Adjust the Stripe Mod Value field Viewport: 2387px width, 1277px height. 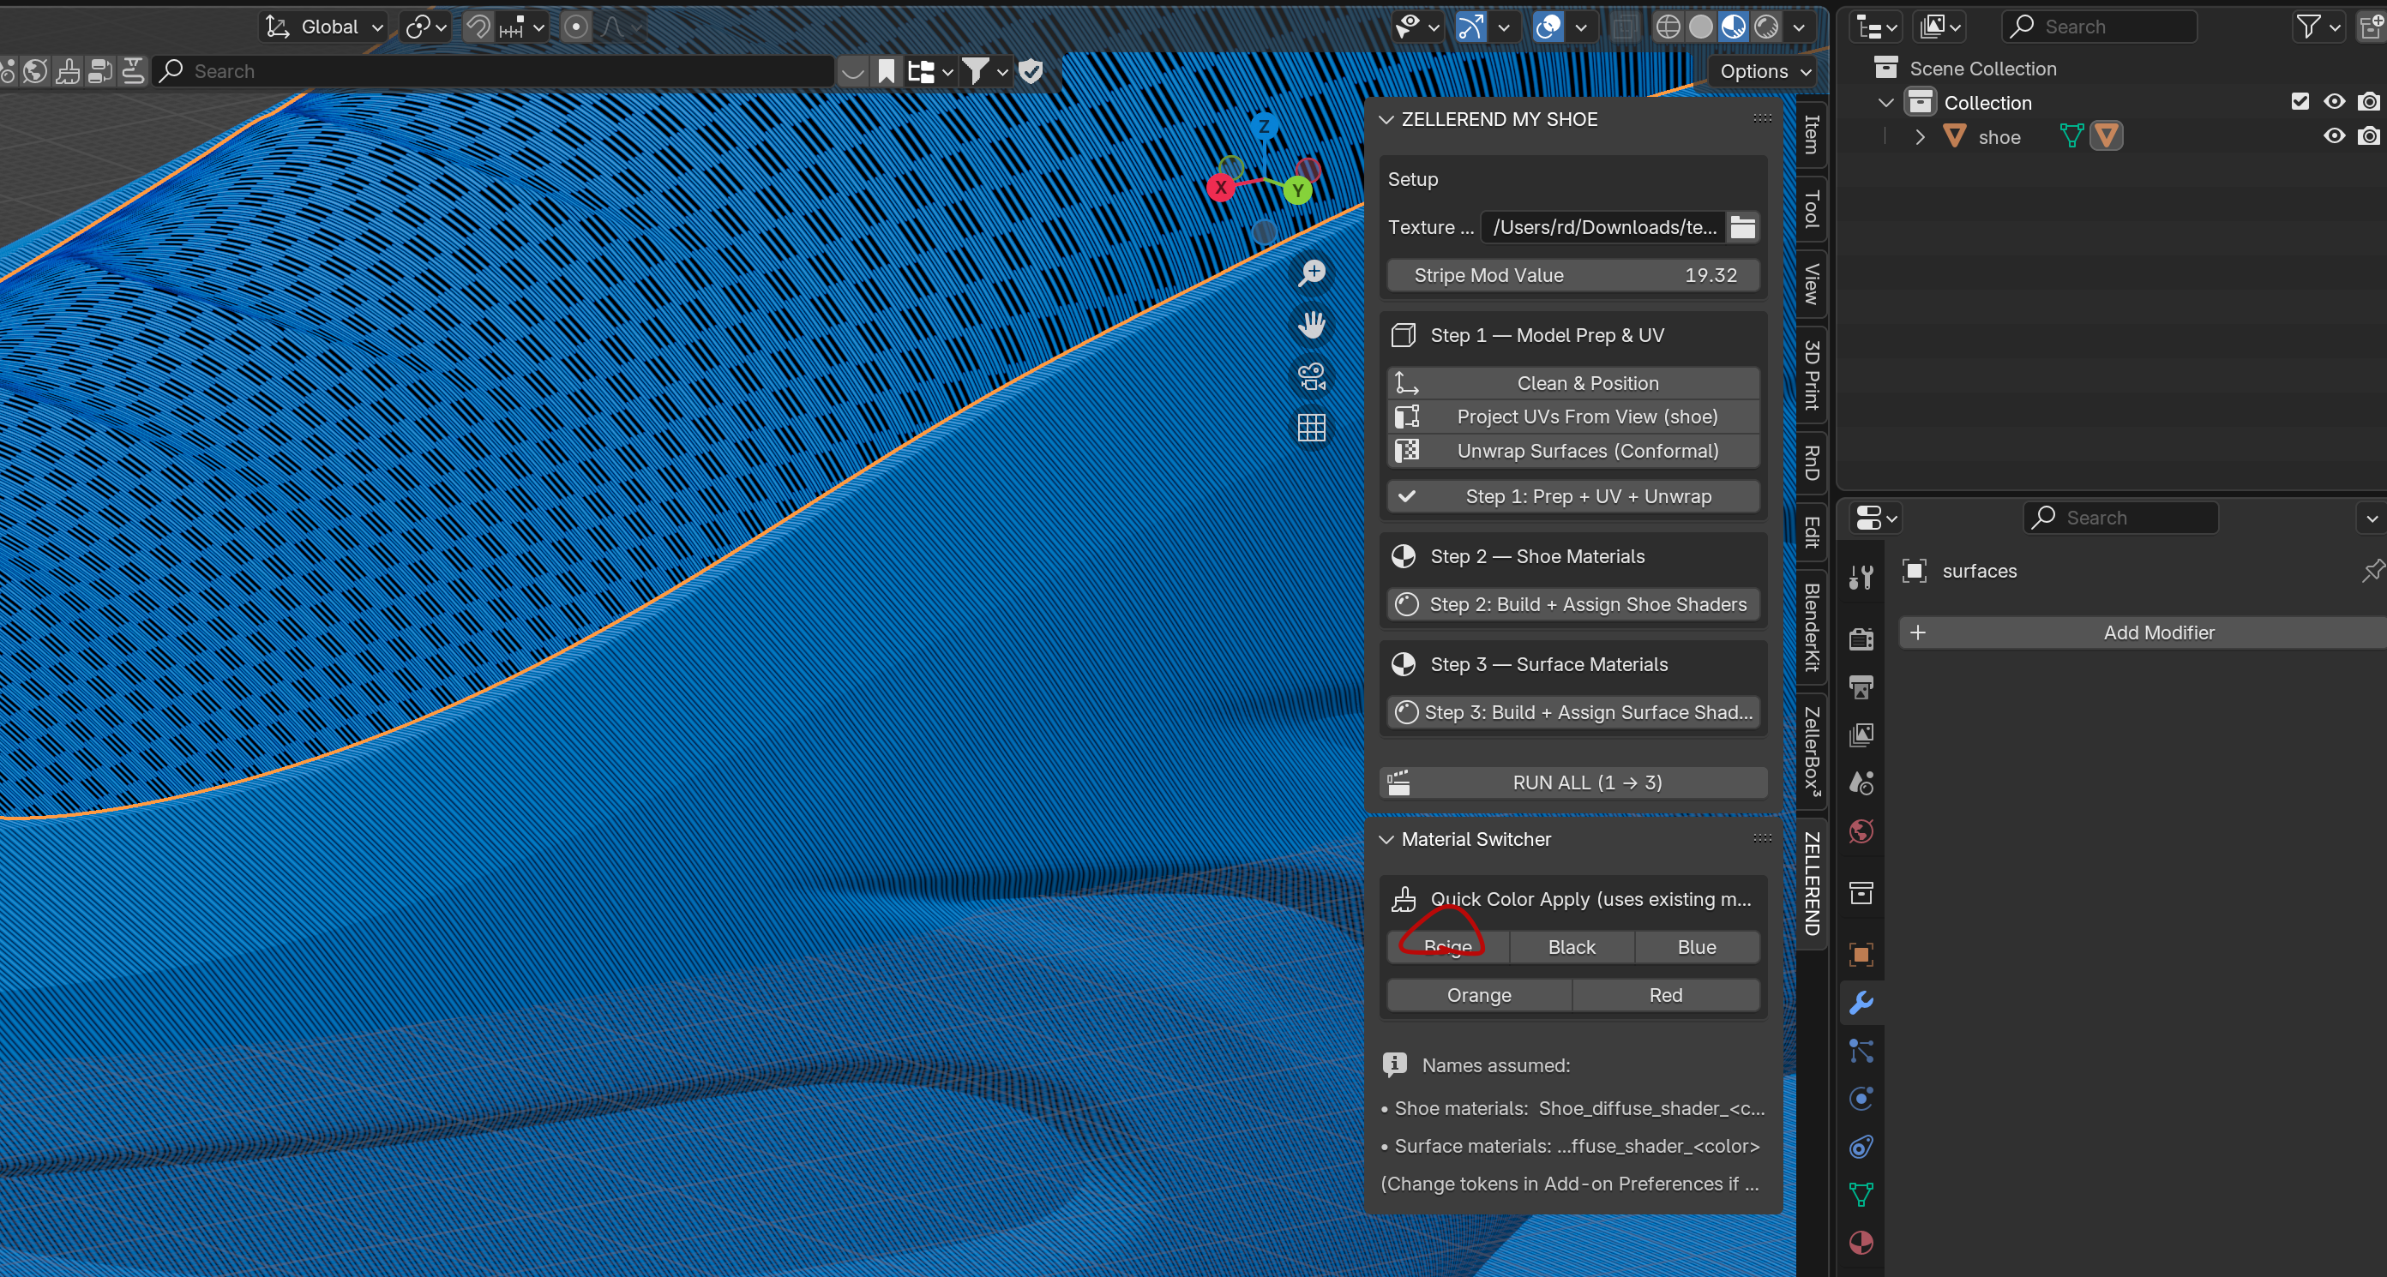click(1572, 275)
